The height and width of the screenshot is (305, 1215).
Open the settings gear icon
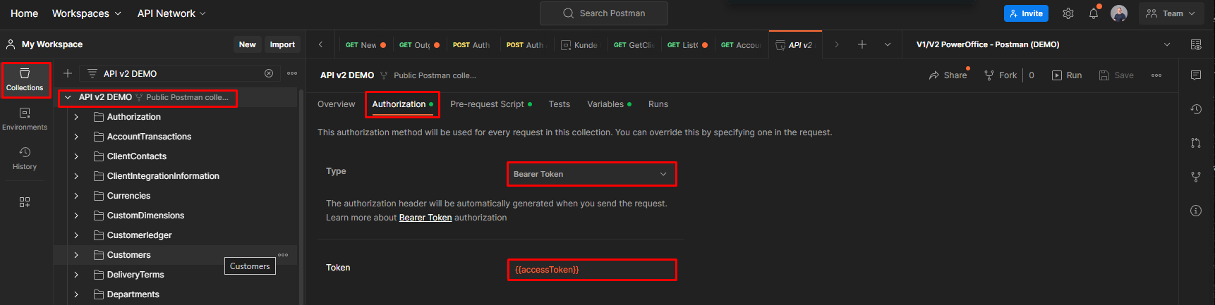[1068, 13]
